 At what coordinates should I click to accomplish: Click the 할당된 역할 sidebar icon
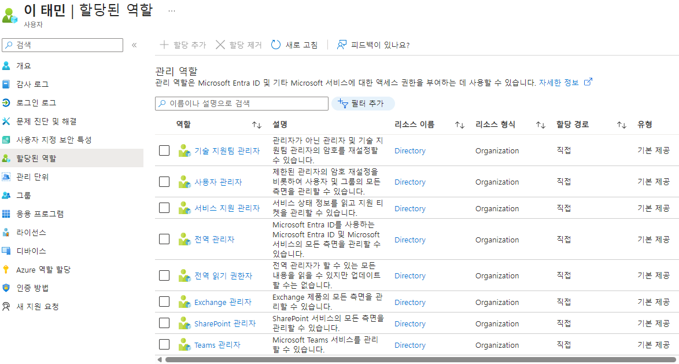(6, 158)
